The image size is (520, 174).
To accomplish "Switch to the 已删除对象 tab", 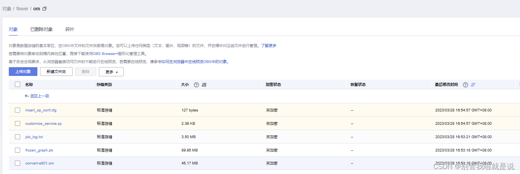I will tap(42, 29).
